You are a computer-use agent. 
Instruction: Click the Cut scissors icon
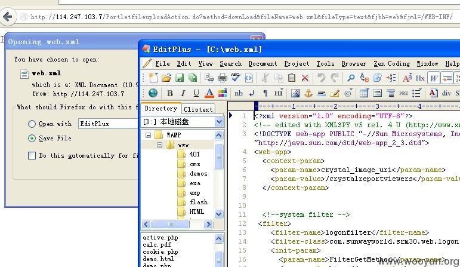coord(265,78)
